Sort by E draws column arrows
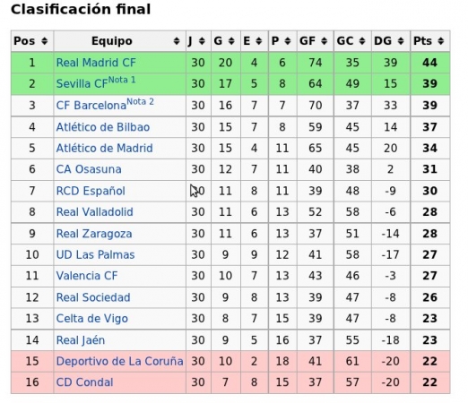This screenshot has width=468, height=403. pos(259,41)
